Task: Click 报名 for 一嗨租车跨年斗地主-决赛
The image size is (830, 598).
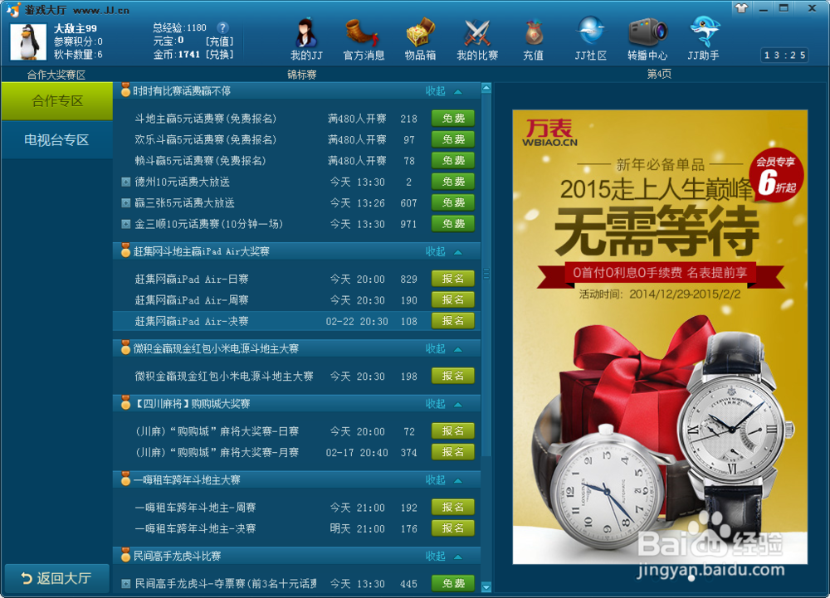Action: [453, 528]
